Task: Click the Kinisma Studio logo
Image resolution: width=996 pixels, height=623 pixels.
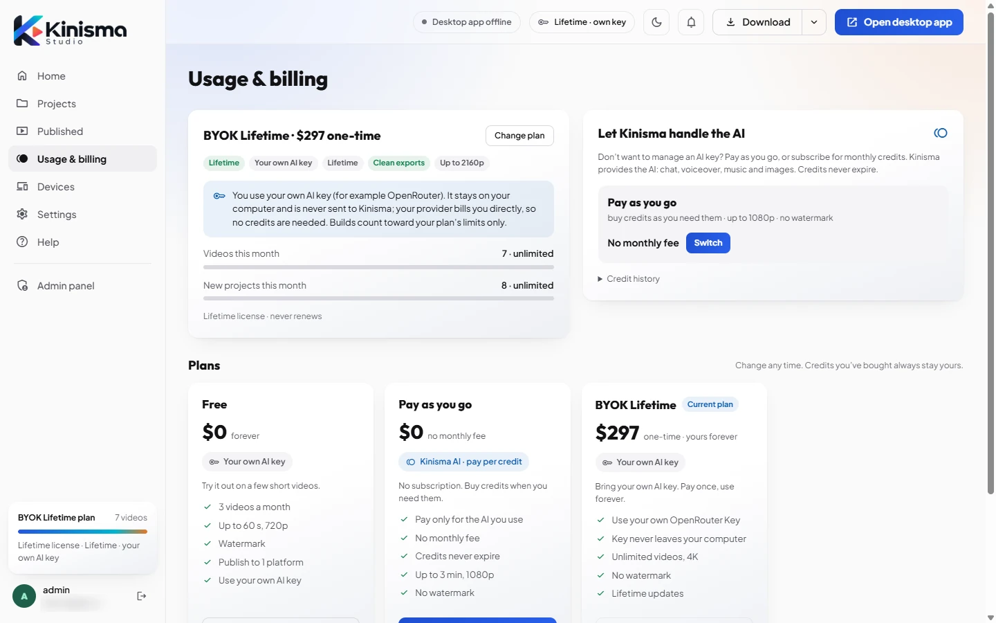Action: click(71, 30)
